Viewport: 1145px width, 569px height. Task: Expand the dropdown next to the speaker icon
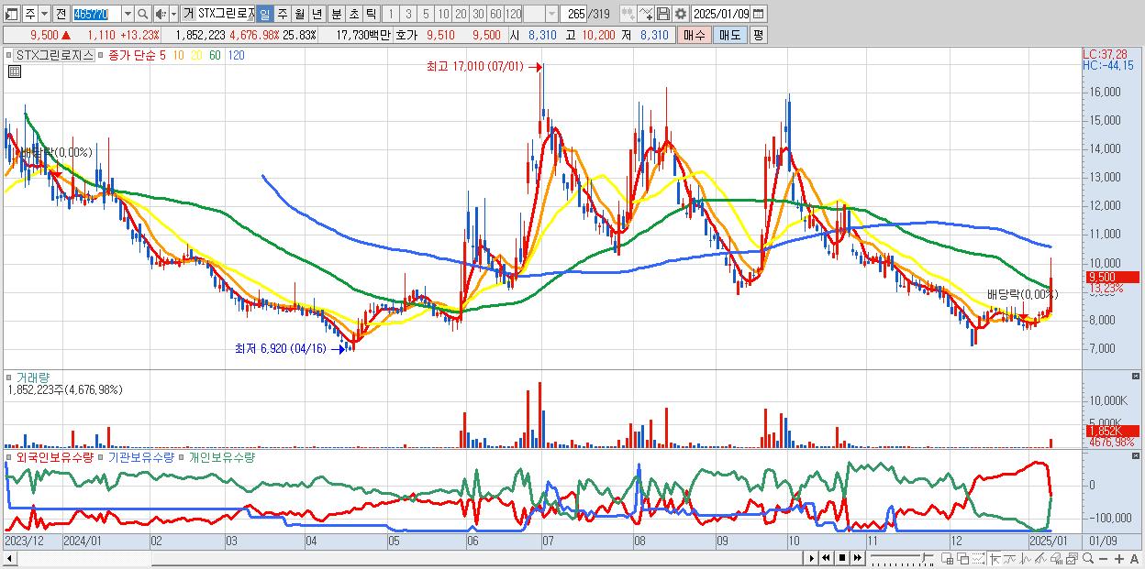173,14
